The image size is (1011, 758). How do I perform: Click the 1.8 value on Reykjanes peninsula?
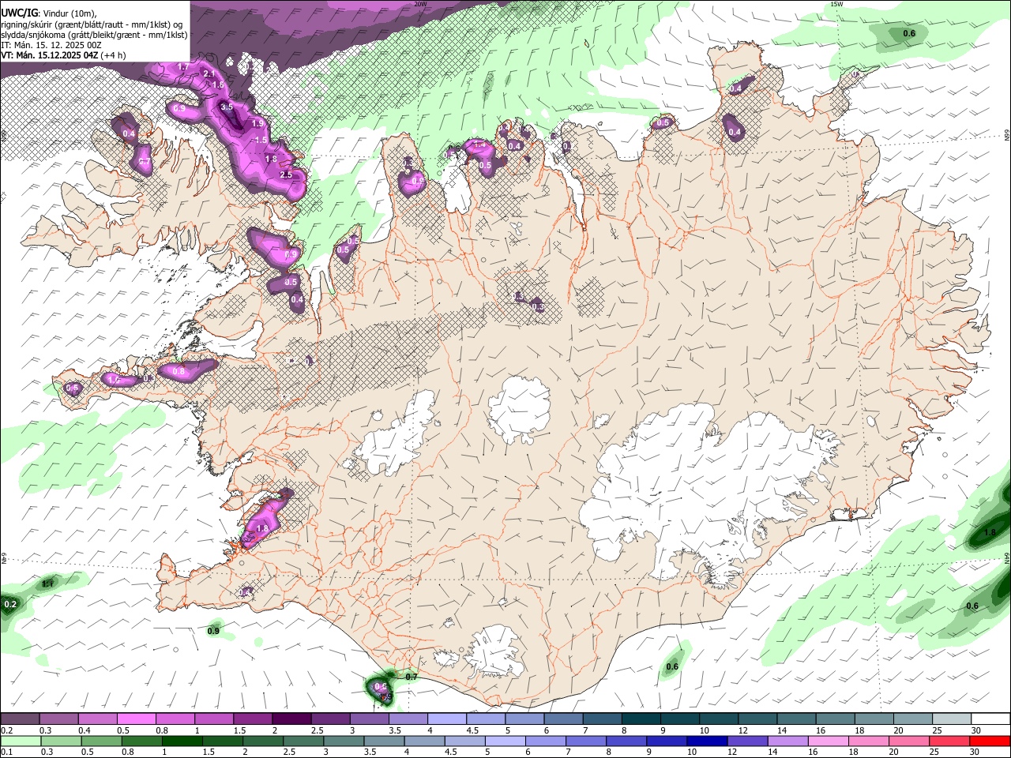tap(263, 528)
